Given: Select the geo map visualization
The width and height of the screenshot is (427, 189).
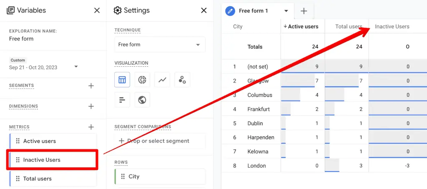Looking at the screenshot, I should (x=142, y=100).
